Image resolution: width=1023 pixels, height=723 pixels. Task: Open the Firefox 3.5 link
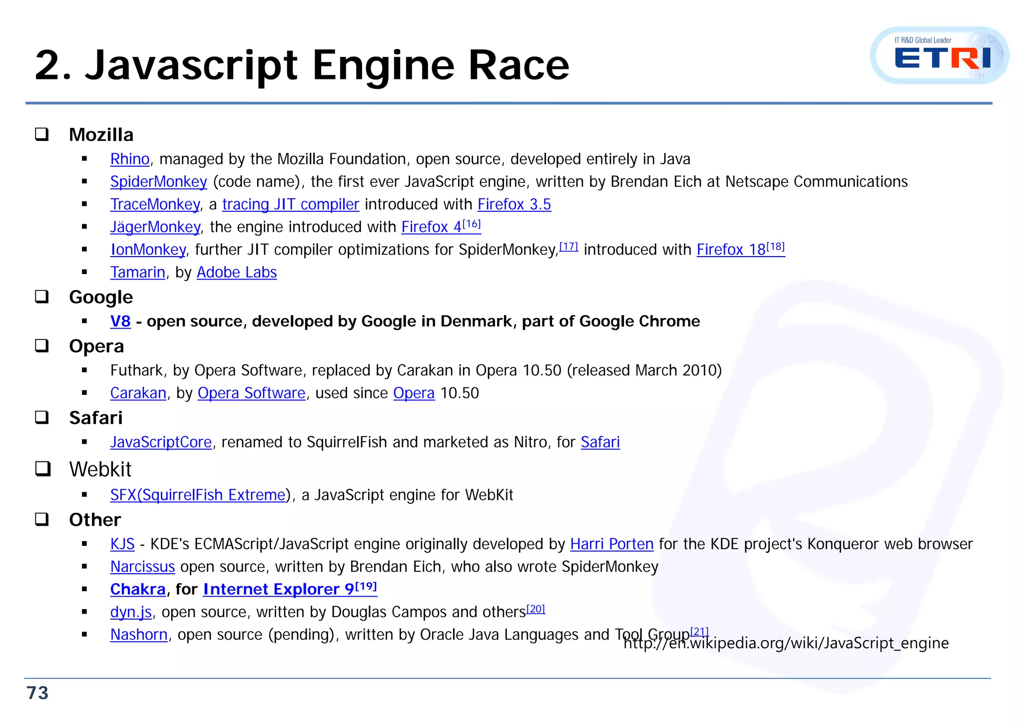pyautogui.click(x=514, y=204)
